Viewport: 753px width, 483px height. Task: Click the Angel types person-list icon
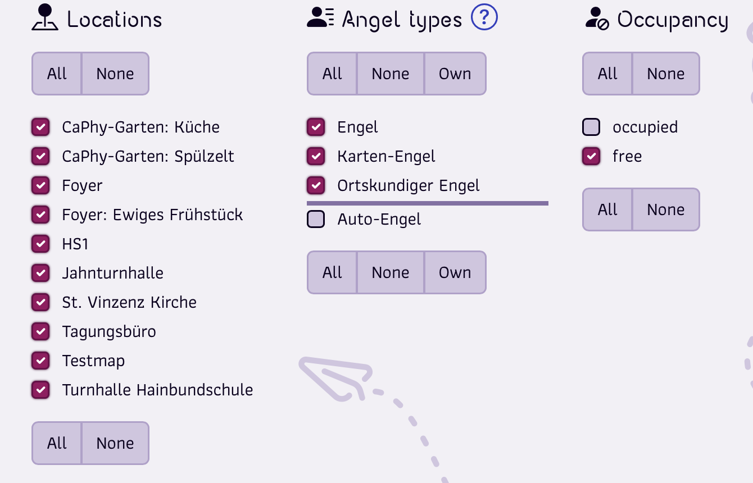click(321, 18)
